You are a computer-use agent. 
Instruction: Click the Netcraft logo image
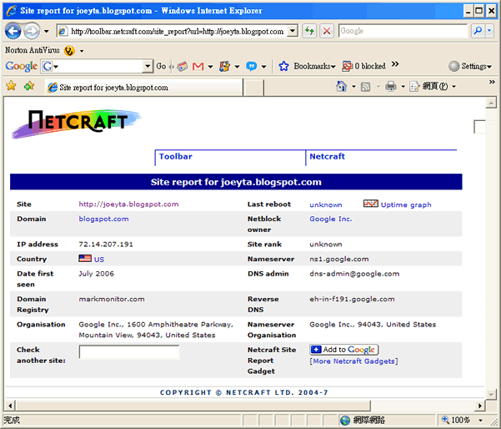pos(77,124)
